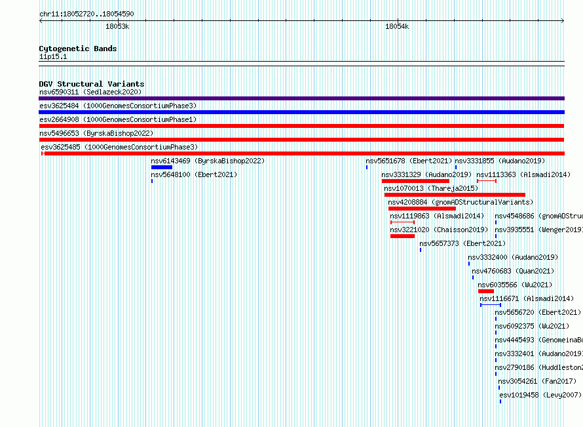Select the nsv6035566 red bar
The height and width of the screenshot is (427, 583).
pyautogui.click(x=486, y=291)
